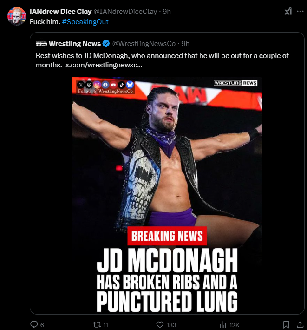
Task: Click the share upload-arrow icon
Action: pos(300,324)
